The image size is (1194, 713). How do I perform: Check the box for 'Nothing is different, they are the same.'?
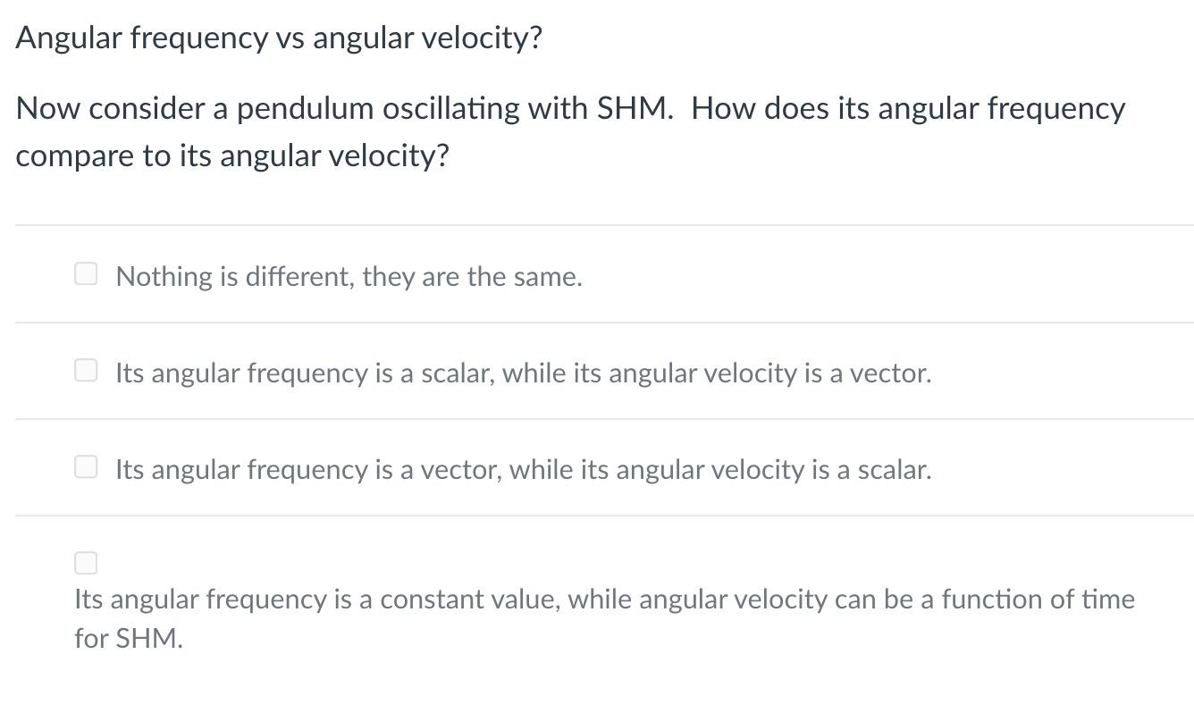[x=86, y=273]
